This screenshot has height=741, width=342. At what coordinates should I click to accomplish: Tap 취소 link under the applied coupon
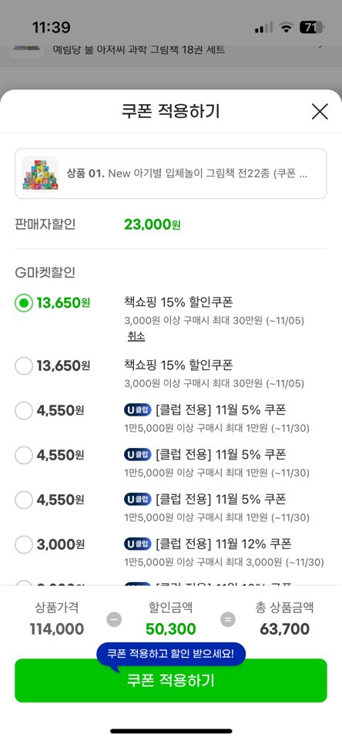point(136,336)
